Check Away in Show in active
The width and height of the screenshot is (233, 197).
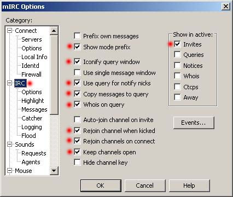tap(177, 97)
